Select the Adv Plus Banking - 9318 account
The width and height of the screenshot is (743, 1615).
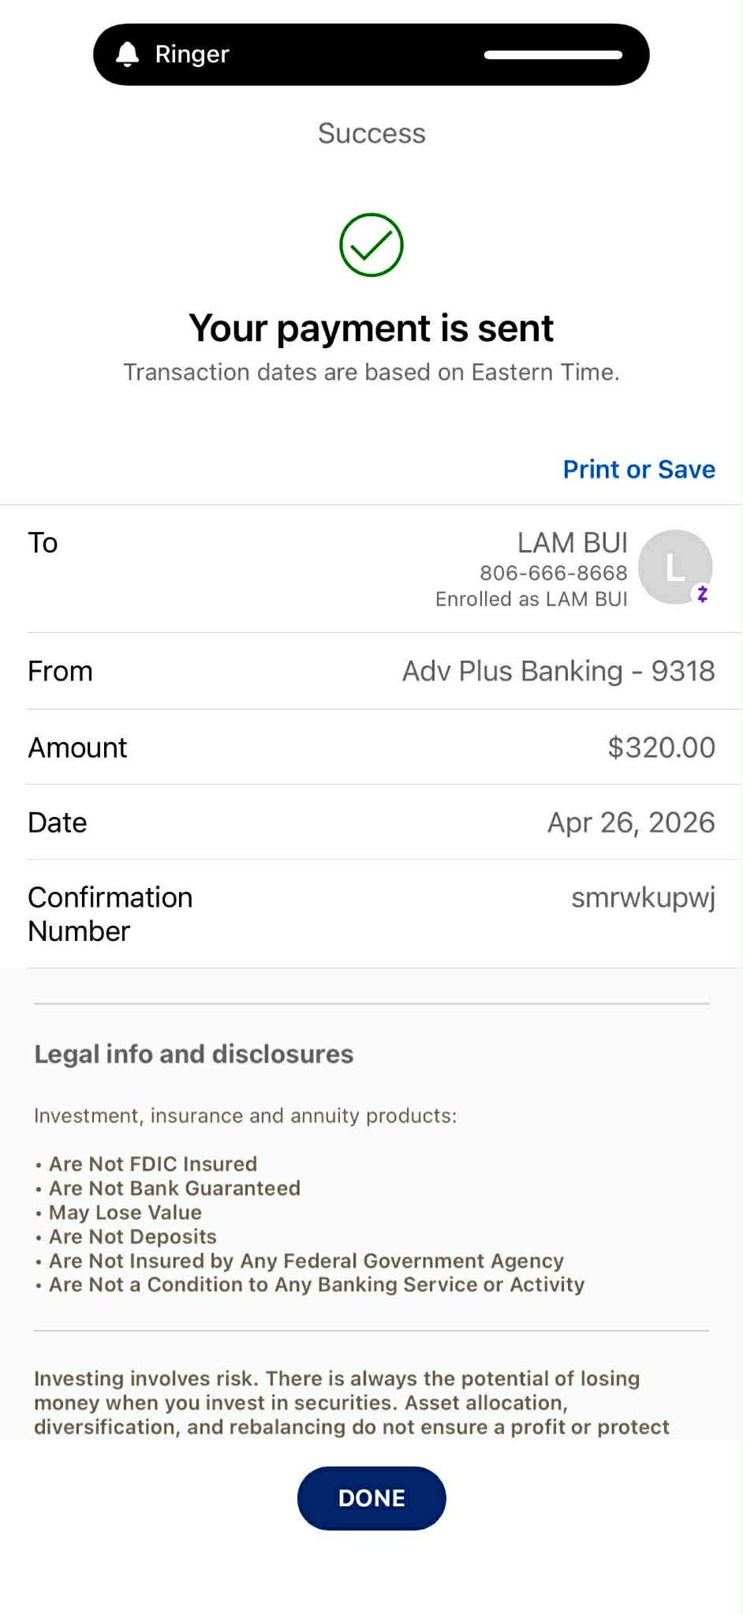558,671
